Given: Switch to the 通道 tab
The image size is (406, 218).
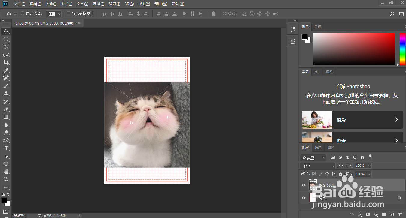Looking at the screenshot, I should pyautogui.click(x=318, y=148).
